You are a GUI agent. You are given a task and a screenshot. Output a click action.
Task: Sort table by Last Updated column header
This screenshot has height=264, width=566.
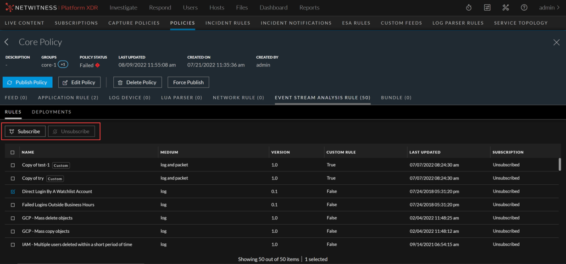pos(425,152)
